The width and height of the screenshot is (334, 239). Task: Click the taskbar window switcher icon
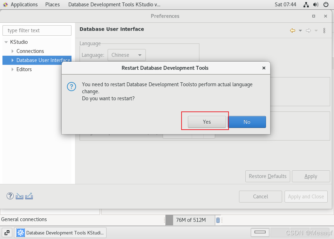(7, 233)
